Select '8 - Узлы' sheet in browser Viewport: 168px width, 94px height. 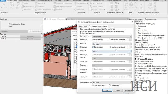coord(138,75)
